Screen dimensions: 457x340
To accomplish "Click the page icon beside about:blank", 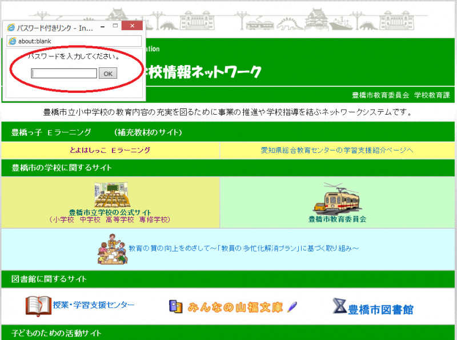I will (12, 41).
